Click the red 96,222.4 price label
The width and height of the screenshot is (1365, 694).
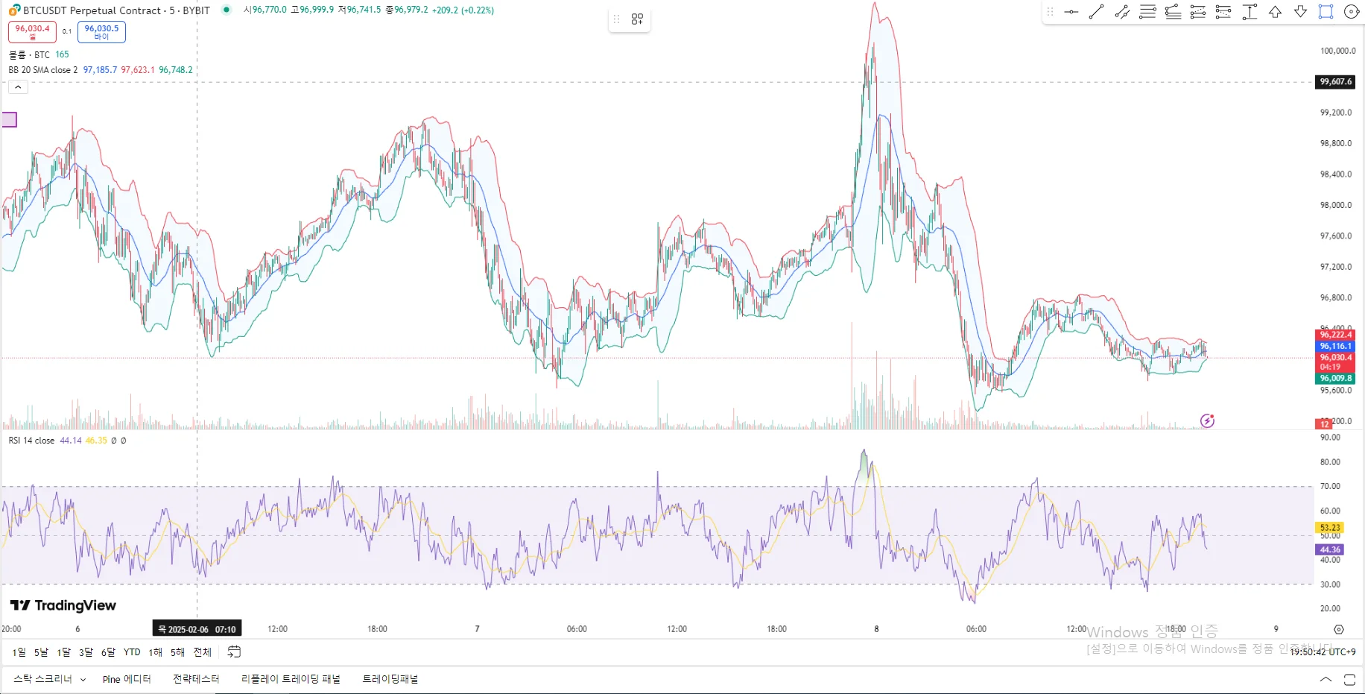1335,335
